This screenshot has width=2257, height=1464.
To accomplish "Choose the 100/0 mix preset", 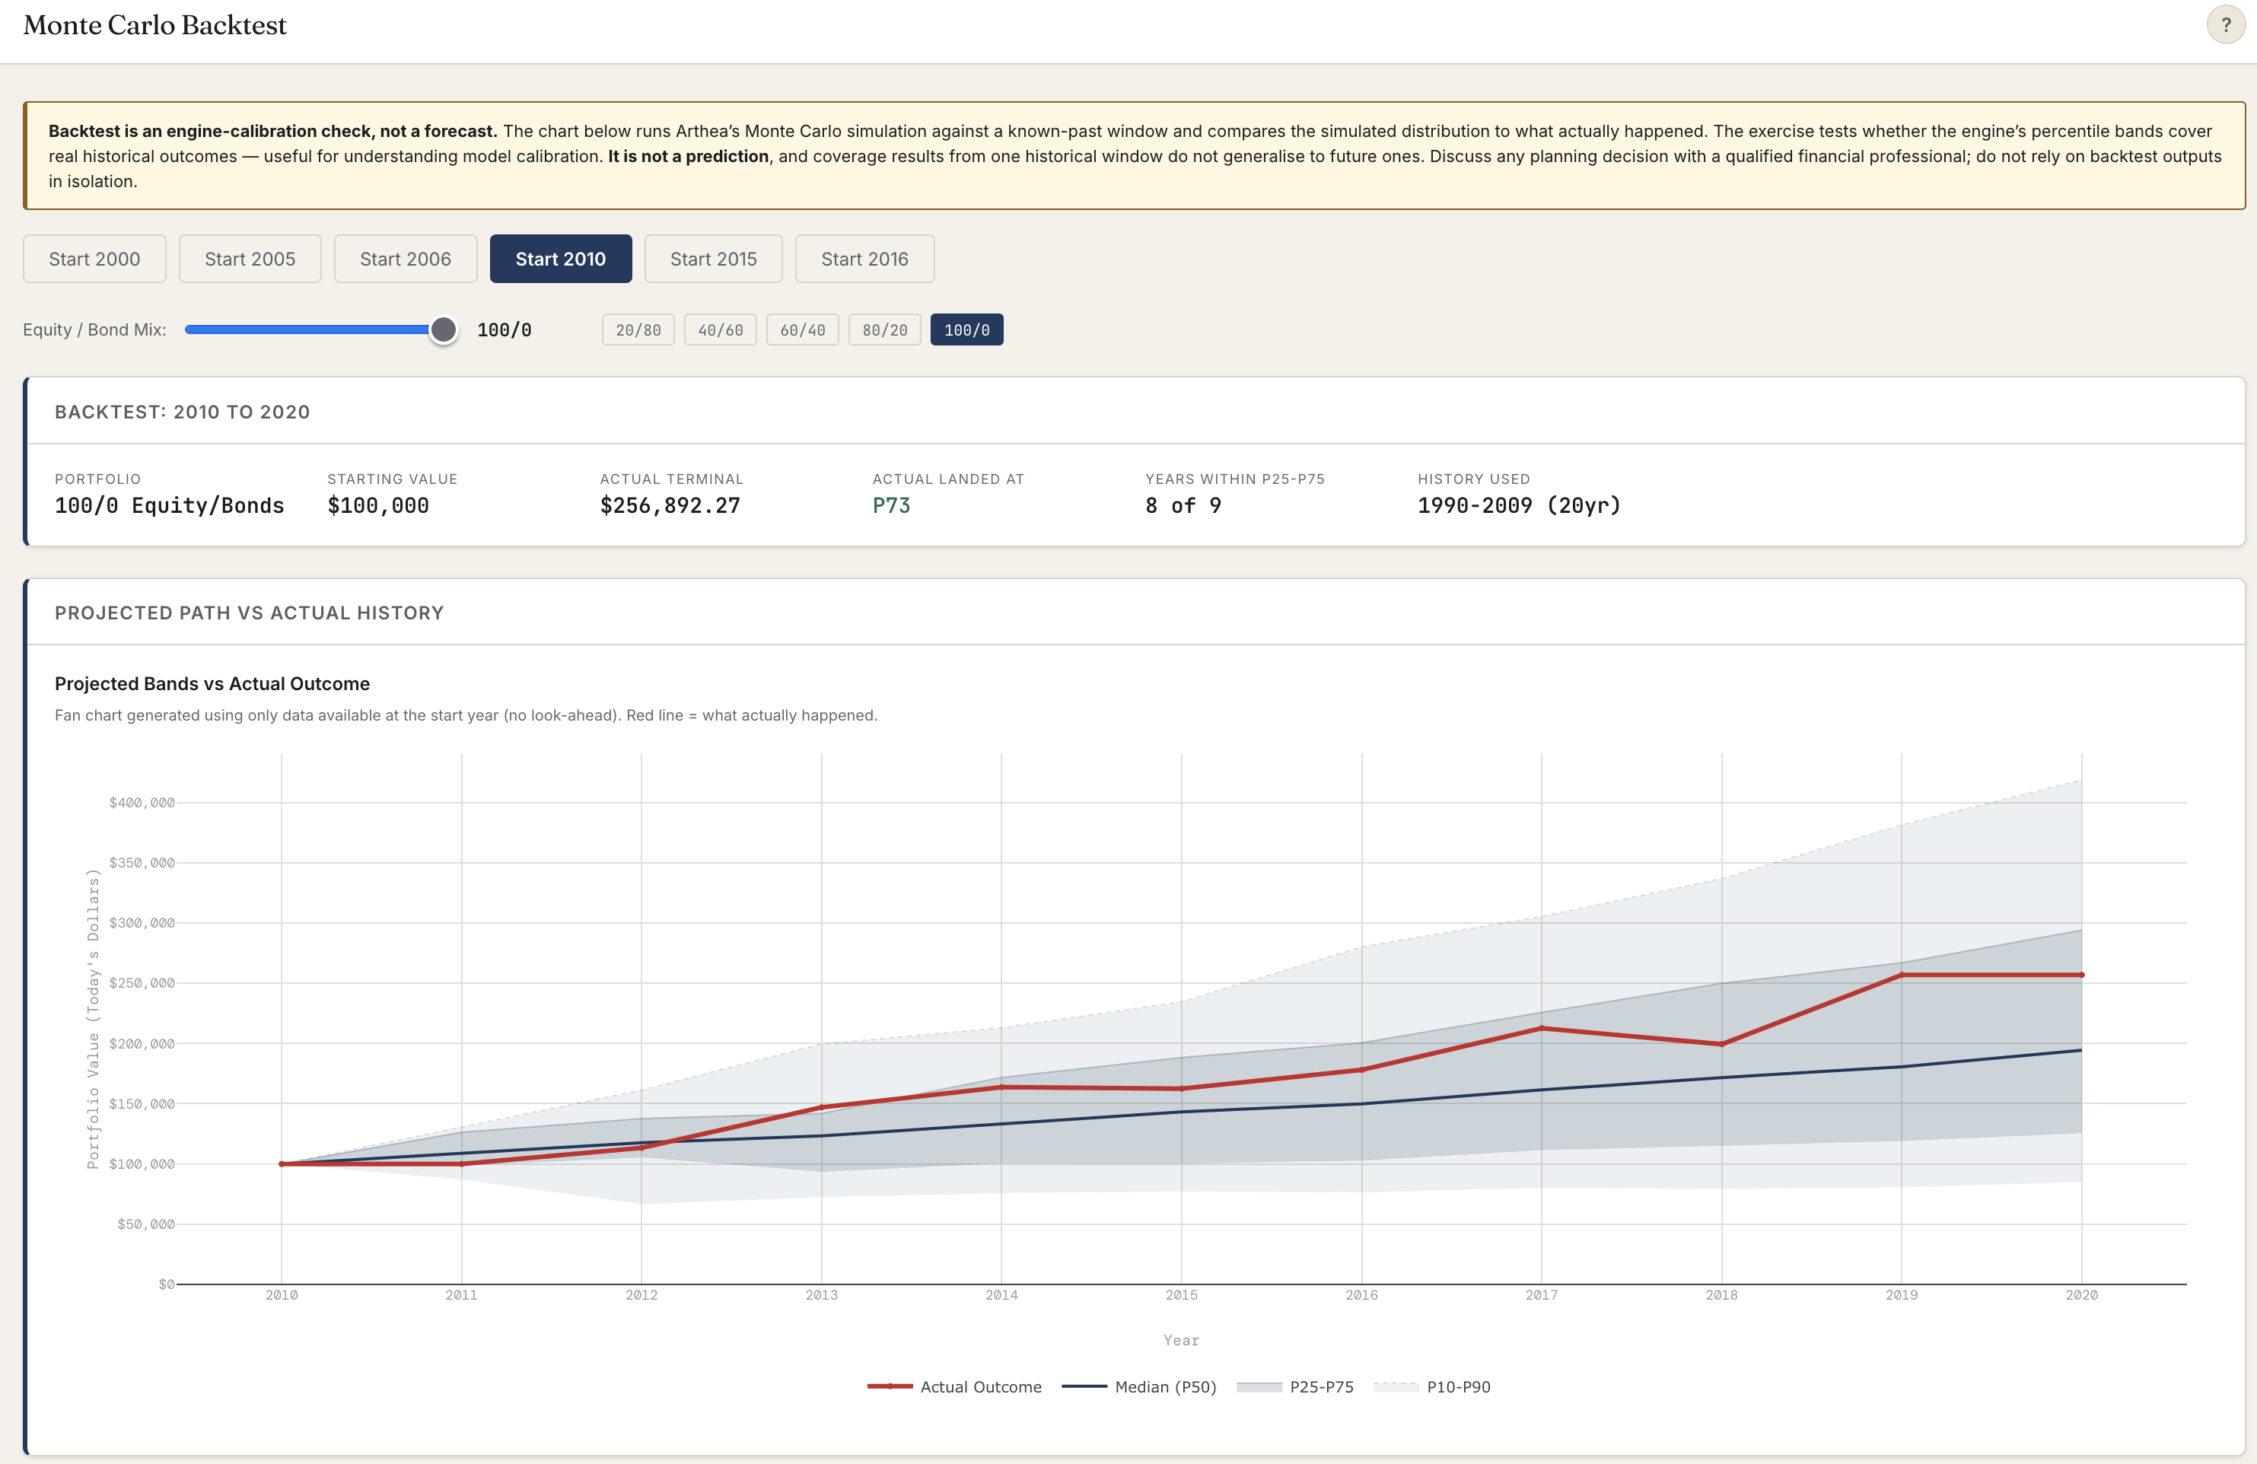I will [966, 330].
